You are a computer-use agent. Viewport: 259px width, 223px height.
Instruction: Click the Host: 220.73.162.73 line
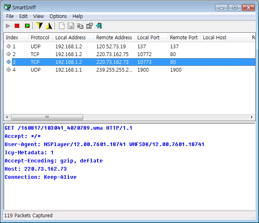coord(36,169)
